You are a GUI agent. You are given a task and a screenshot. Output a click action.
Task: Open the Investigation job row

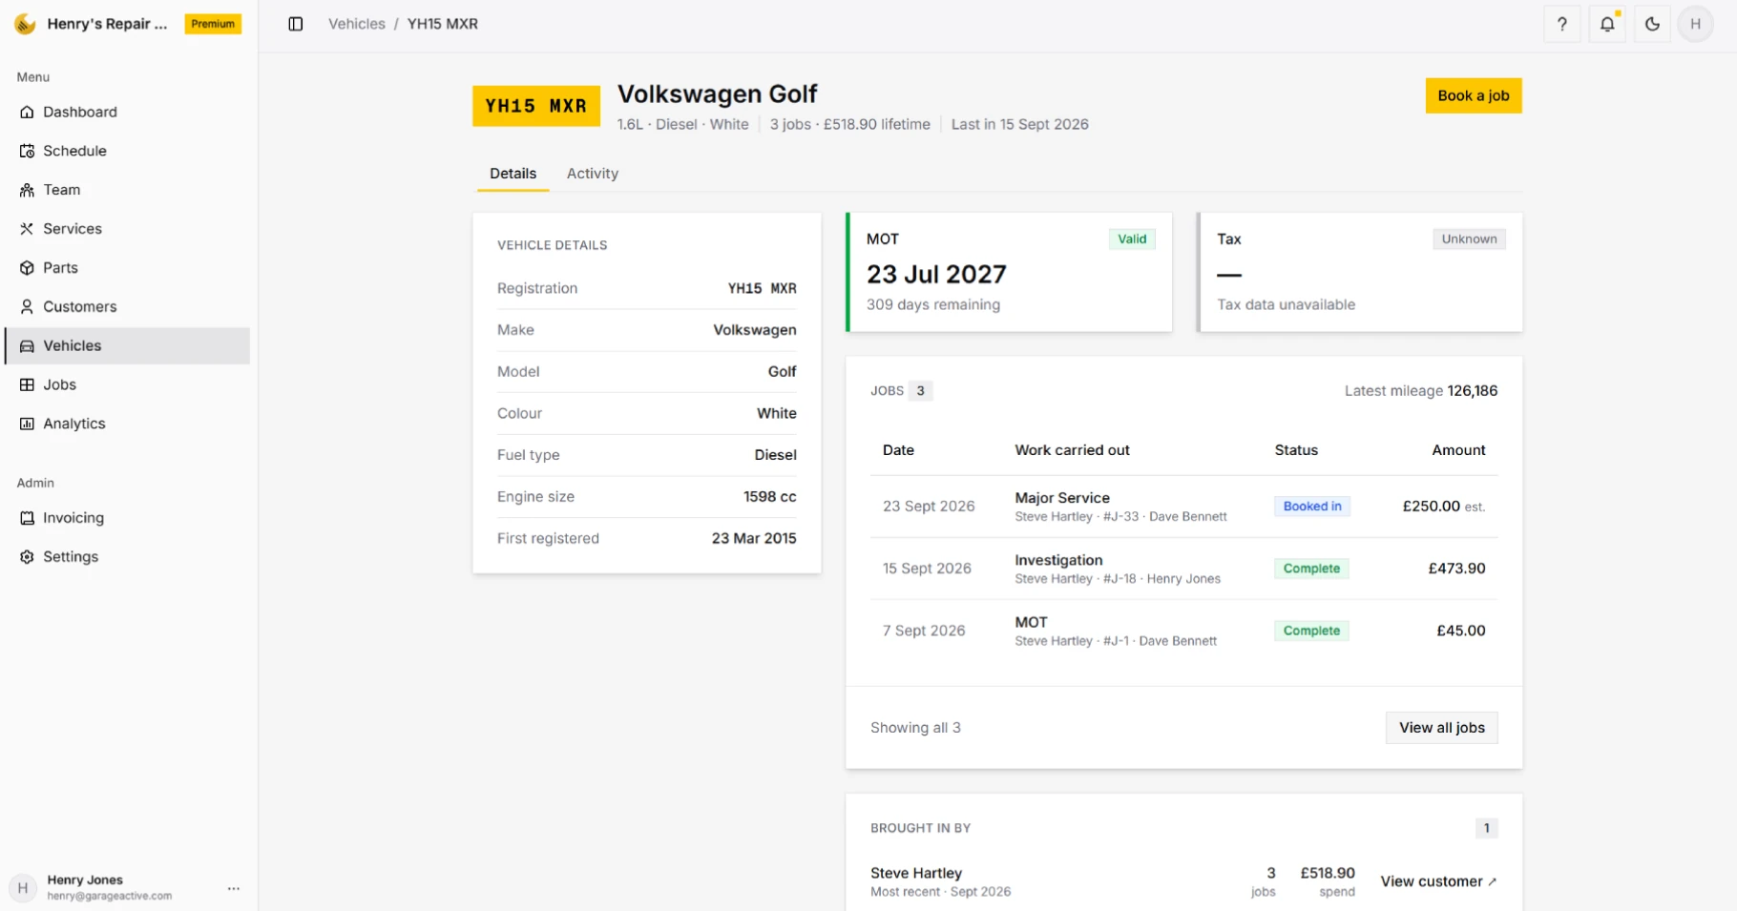click(x=1183, y=569)
